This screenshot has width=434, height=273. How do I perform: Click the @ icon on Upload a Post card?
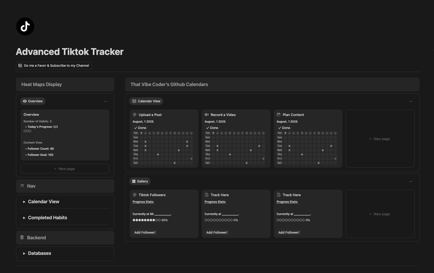tap(135, 114)
